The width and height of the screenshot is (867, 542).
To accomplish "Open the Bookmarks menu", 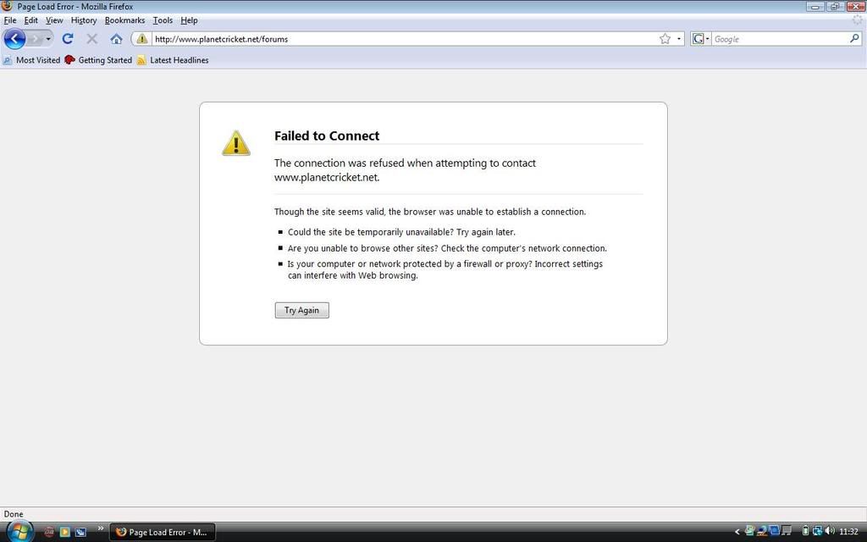I will pos(124,20).
